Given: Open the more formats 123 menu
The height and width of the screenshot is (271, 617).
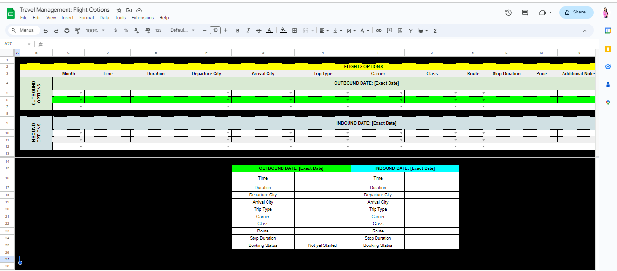Looking at the screenshot, I should click(x=158, y=30).
